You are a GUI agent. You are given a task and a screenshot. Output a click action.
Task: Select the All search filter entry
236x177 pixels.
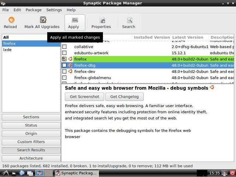[x=31, y=37]
